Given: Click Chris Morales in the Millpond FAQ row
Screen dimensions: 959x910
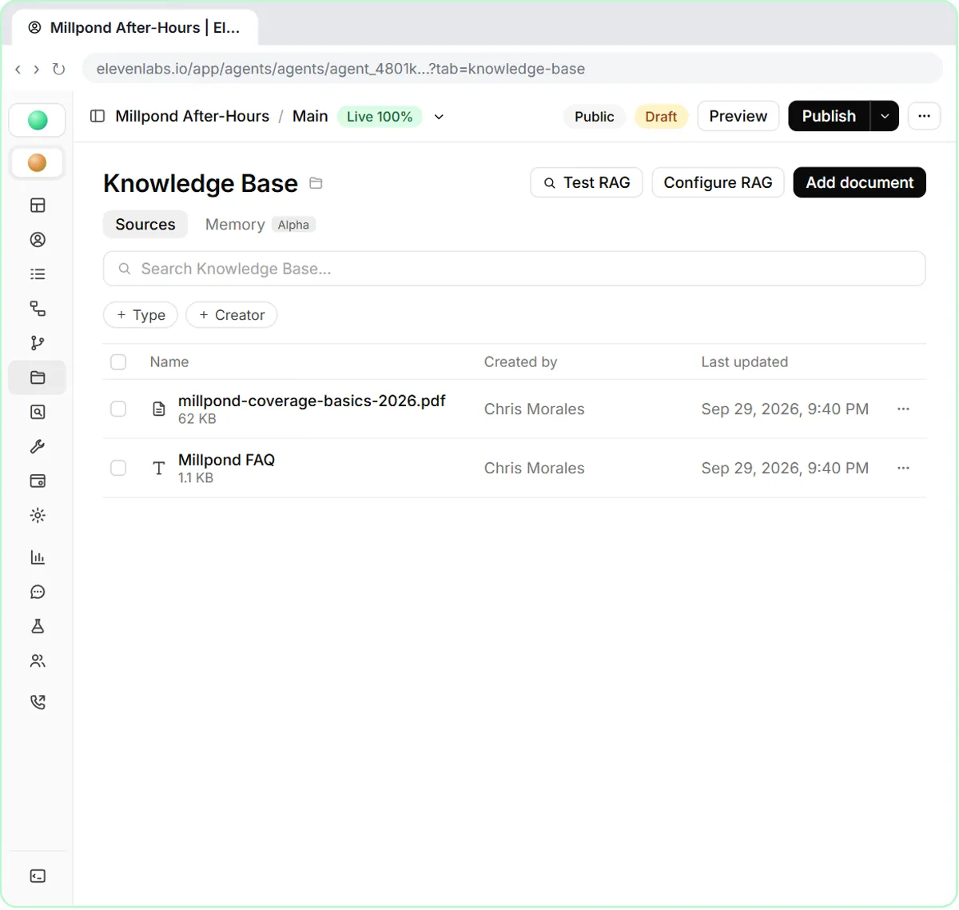Looking at the screenshot, I should click(x=534, y=468).
